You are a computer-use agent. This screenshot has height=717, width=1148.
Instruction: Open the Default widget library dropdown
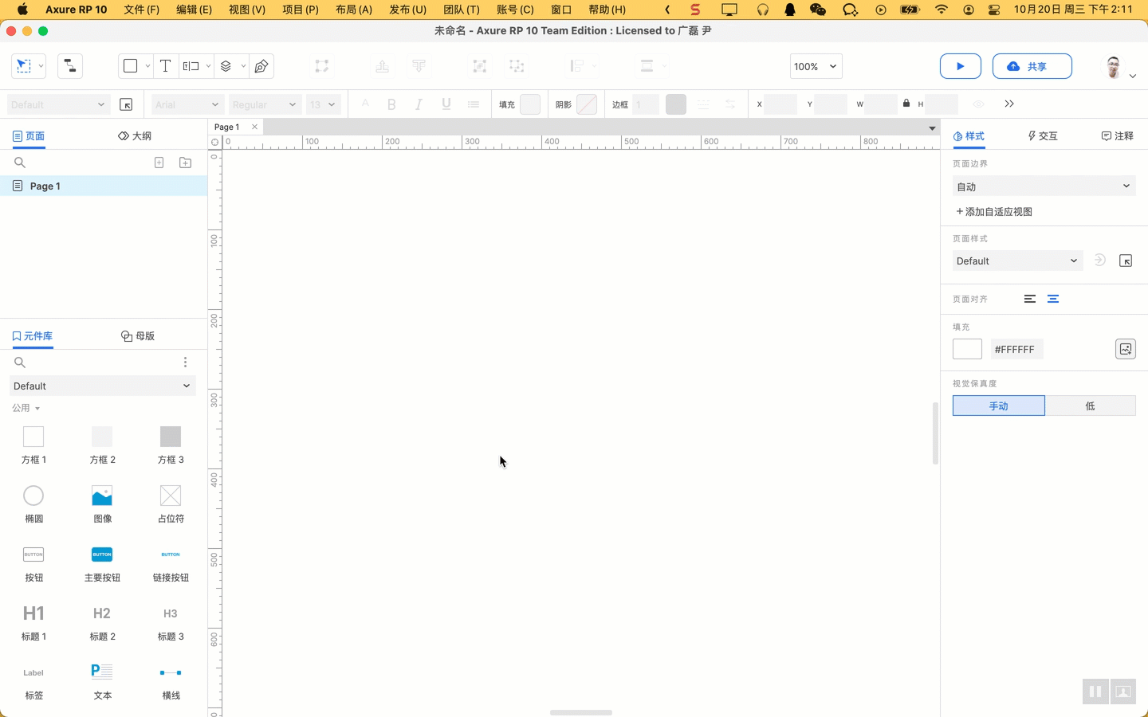(102, 386)
